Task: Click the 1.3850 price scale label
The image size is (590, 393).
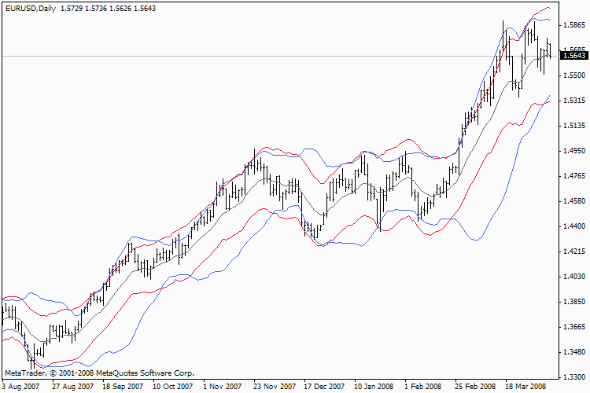Action: tap(574, 302)
